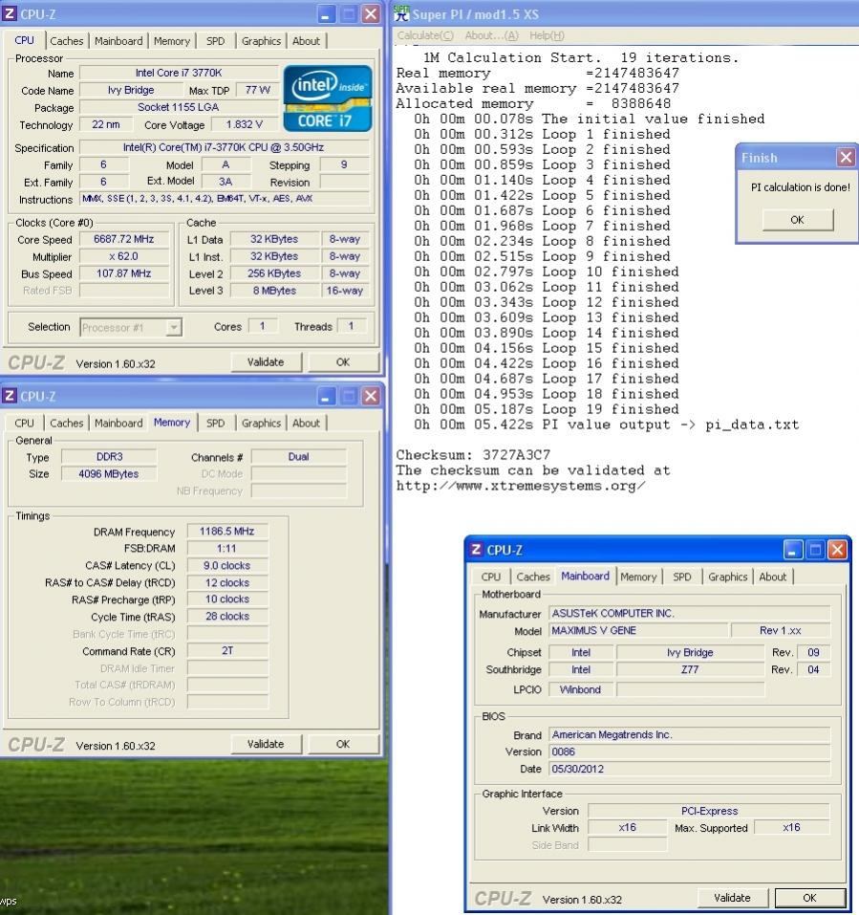This screenshot has width=859, height=915.
Task: Click the FSB:DRAM 1:11 ratio value
Action: pos(227,549)
